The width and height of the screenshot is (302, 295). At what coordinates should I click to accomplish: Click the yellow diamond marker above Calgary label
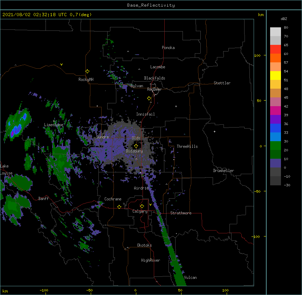tap(142, 206)
